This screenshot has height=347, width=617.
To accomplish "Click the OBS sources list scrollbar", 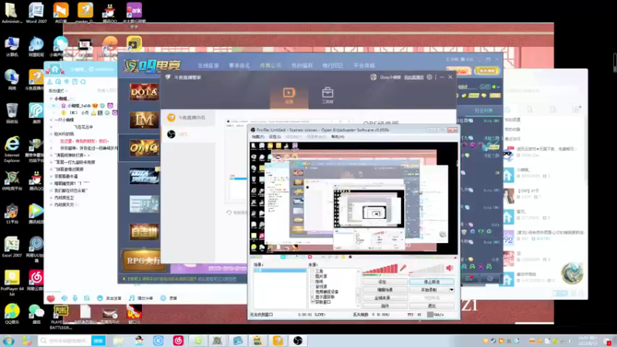I will (x=358, y=288).
